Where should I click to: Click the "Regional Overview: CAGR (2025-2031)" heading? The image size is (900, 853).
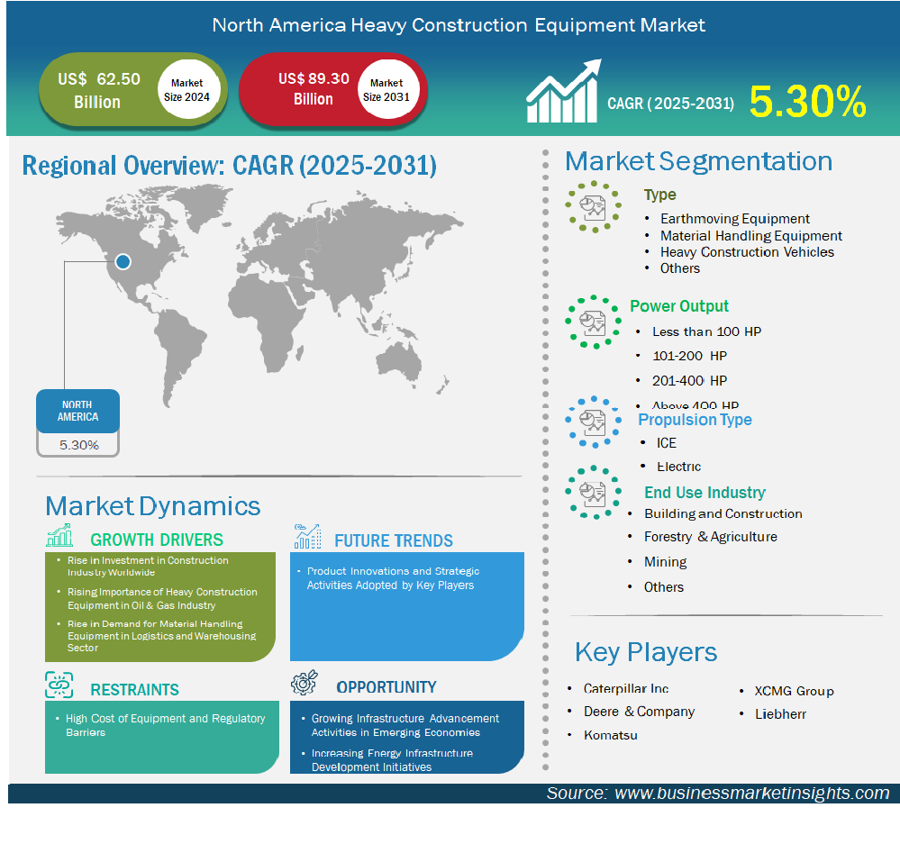[x=230, y=166]
